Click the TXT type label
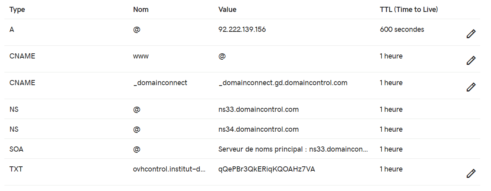This screenshot has height=191, width=491. click(16, 169)
